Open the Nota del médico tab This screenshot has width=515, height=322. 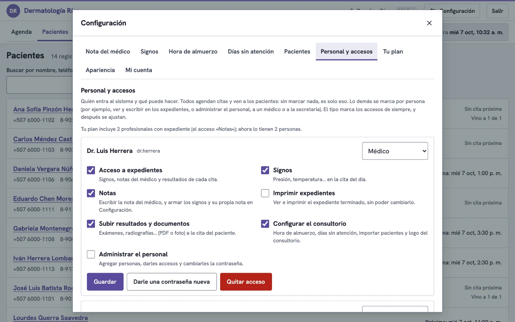[x=108, y=52]
